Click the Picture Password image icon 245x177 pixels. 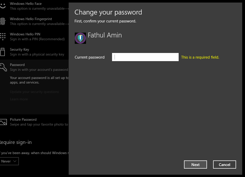3,122
